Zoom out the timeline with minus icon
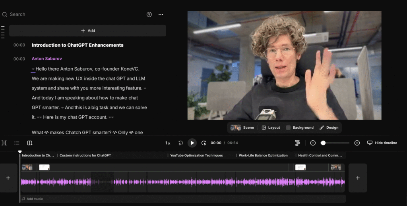The width and height of the screenshot is (407, 206). [x=313, y=143]
